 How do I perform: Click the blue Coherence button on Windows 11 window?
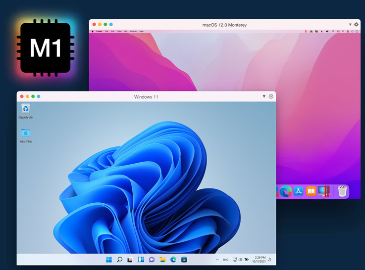point(39,96)
